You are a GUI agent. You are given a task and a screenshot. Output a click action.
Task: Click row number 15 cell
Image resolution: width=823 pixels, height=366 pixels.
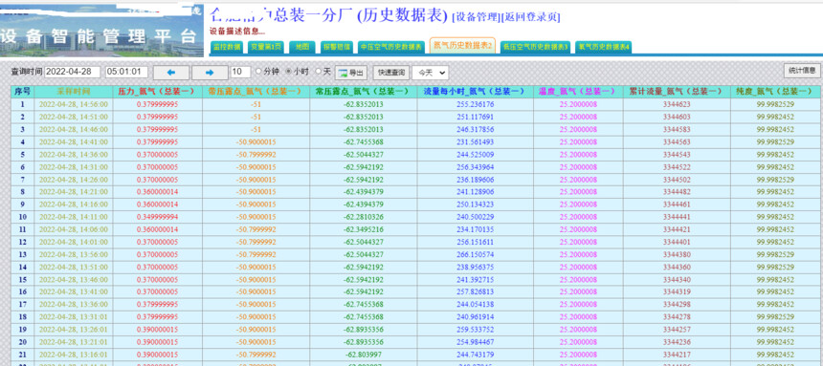pos(22,279)
